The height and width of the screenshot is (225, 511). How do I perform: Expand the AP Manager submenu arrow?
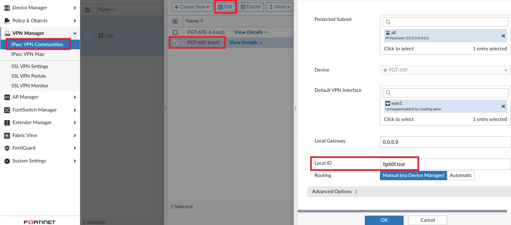(75, 97)
